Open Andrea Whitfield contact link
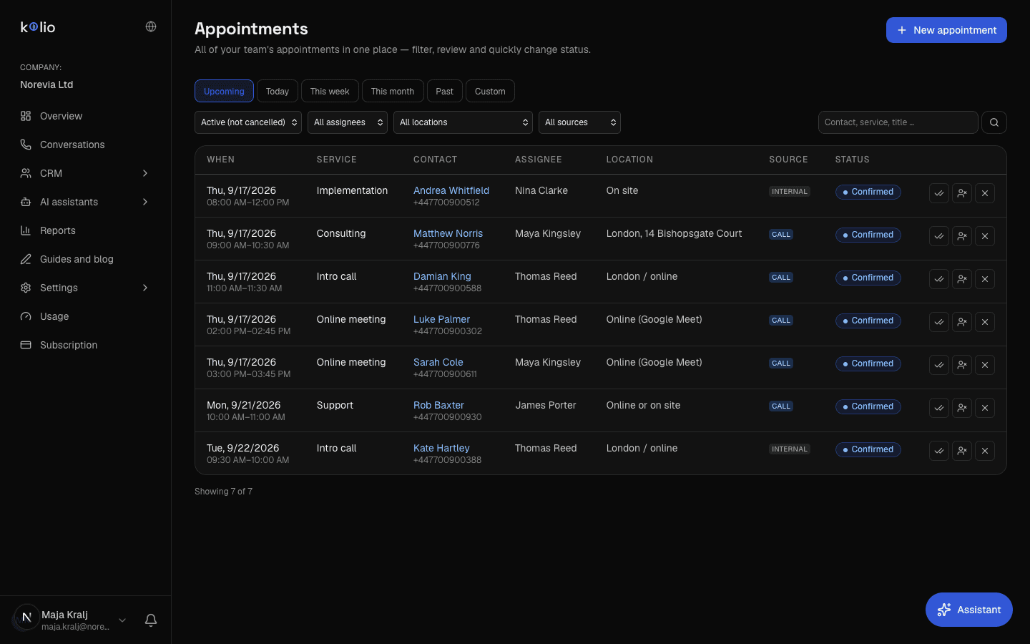Screen dimensions: 1030x644 pyautogui.click(x=451, y=190)
